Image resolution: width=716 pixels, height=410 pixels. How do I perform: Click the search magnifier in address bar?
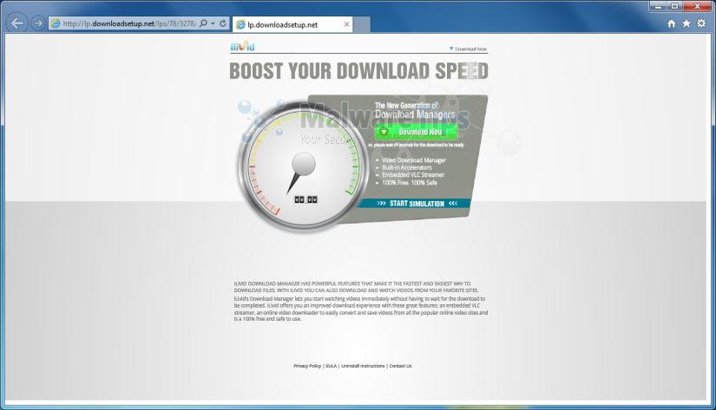pos(204,23)
